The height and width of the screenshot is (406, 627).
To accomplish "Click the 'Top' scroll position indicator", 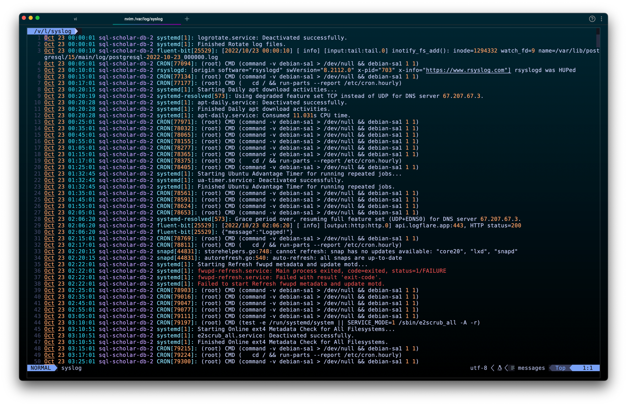I will point(560,368).
